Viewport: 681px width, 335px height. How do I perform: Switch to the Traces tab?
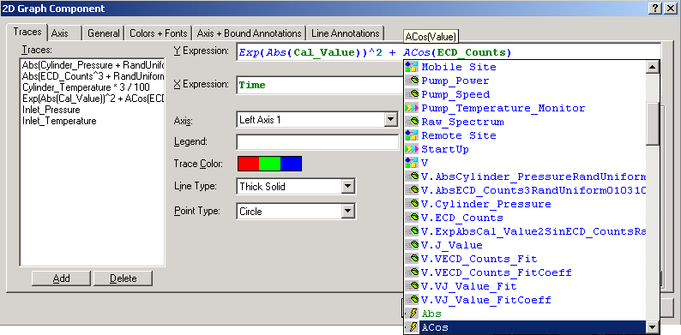(27, 32)
